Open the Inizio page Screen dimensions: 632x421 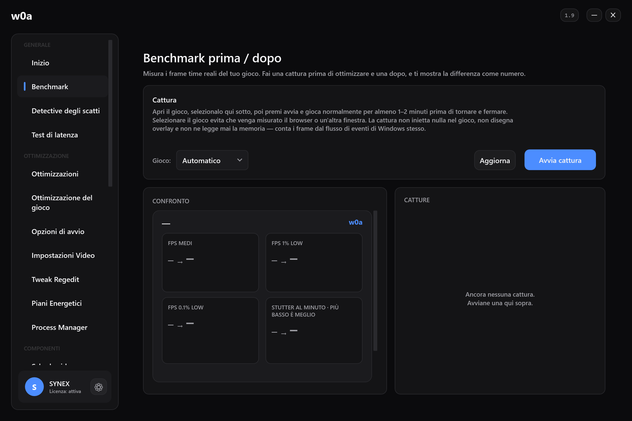pos(63,63)
